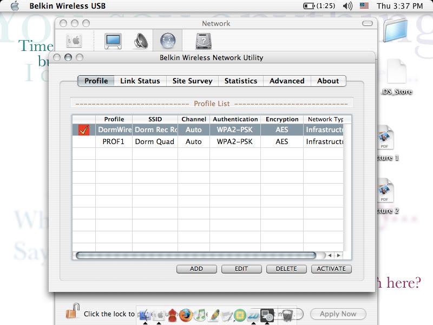The width and height of the screenshot is (433, 325).
Task: Click WPA2-PSK cell in PROF1 row
Action: click(235, 141)
